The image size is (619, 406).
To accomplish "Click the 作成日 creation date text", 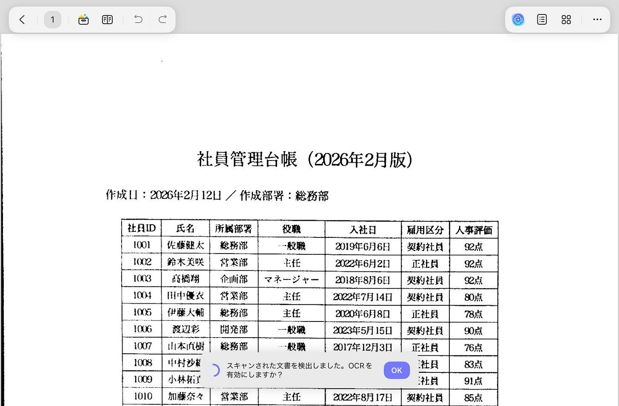I will pos(217,196).
